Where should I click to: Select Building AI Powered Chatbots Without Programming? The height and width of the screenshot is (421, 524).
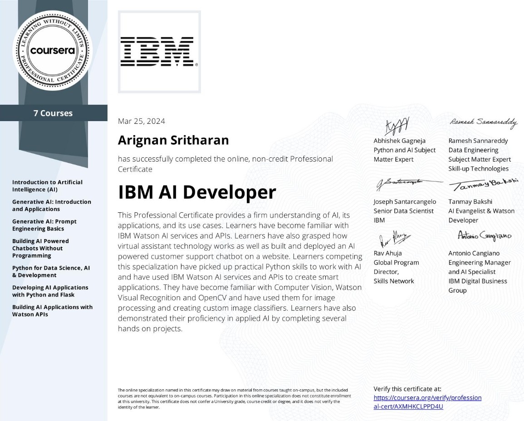tap(40, 248)
